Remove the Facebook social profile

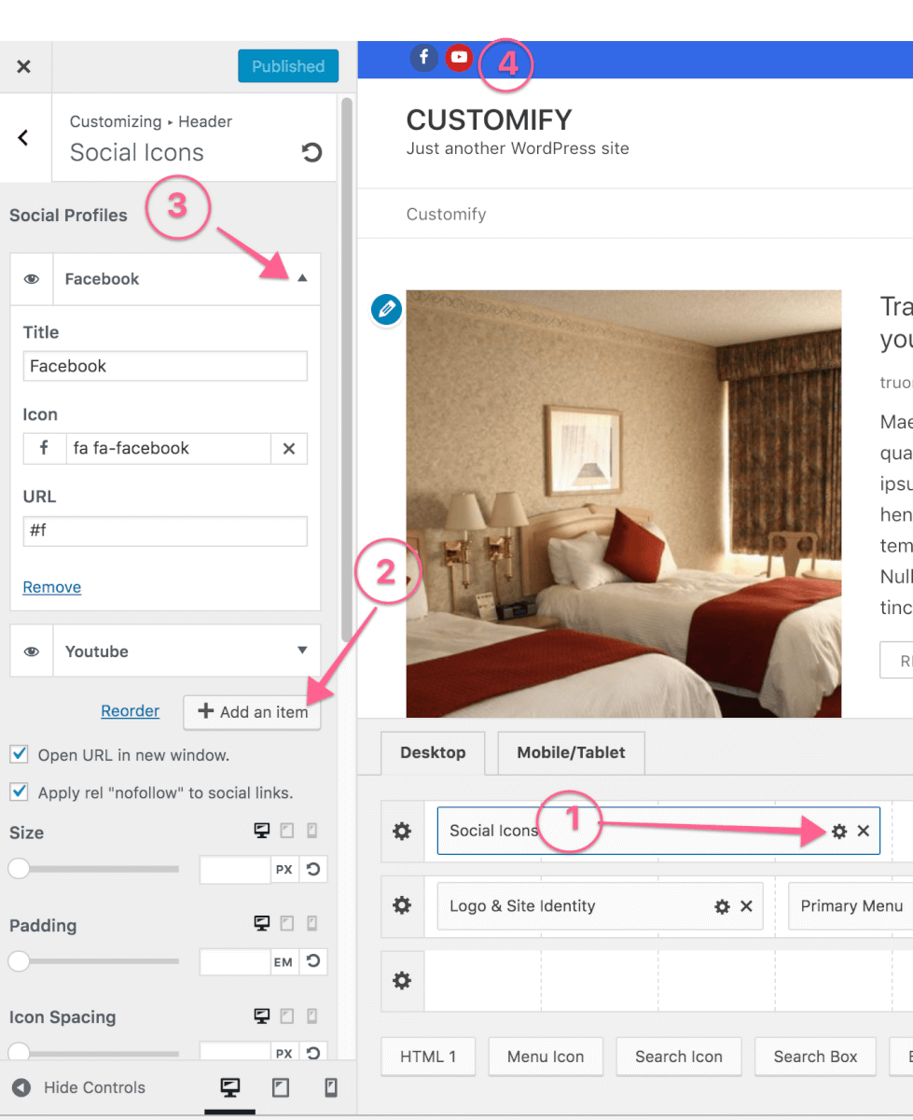[x=52, y=587]
